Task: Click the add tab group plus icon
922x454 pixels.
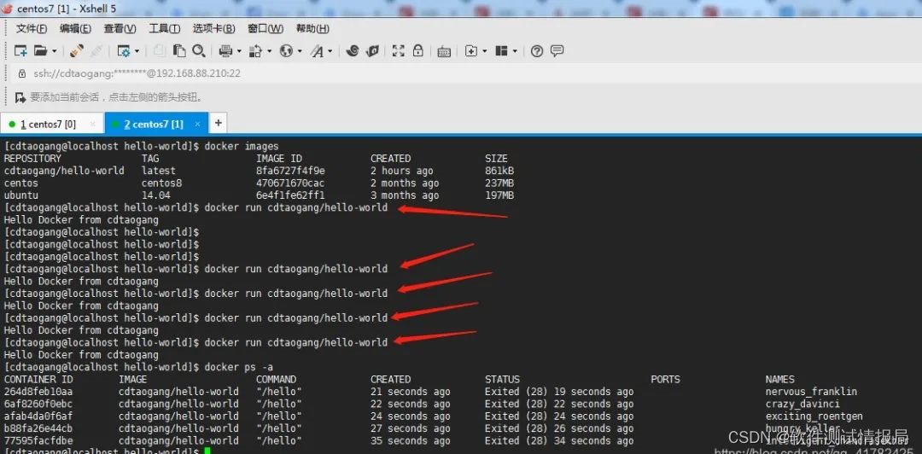Action: pos(470,51)
